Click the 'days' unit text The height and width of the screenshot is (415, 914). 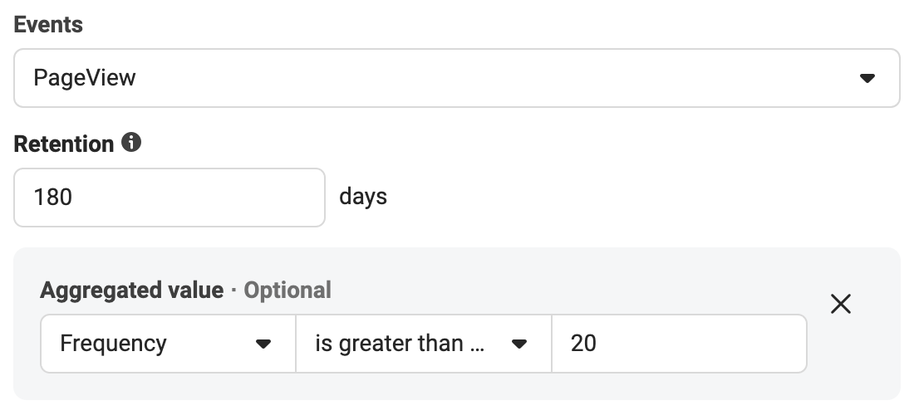(x=363, y=197)
